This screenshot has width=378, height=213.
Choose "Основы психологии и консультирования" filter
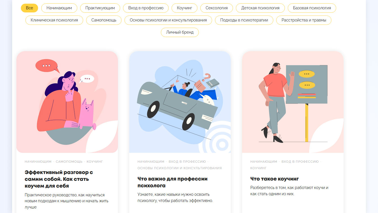click(x=168, y=20)
